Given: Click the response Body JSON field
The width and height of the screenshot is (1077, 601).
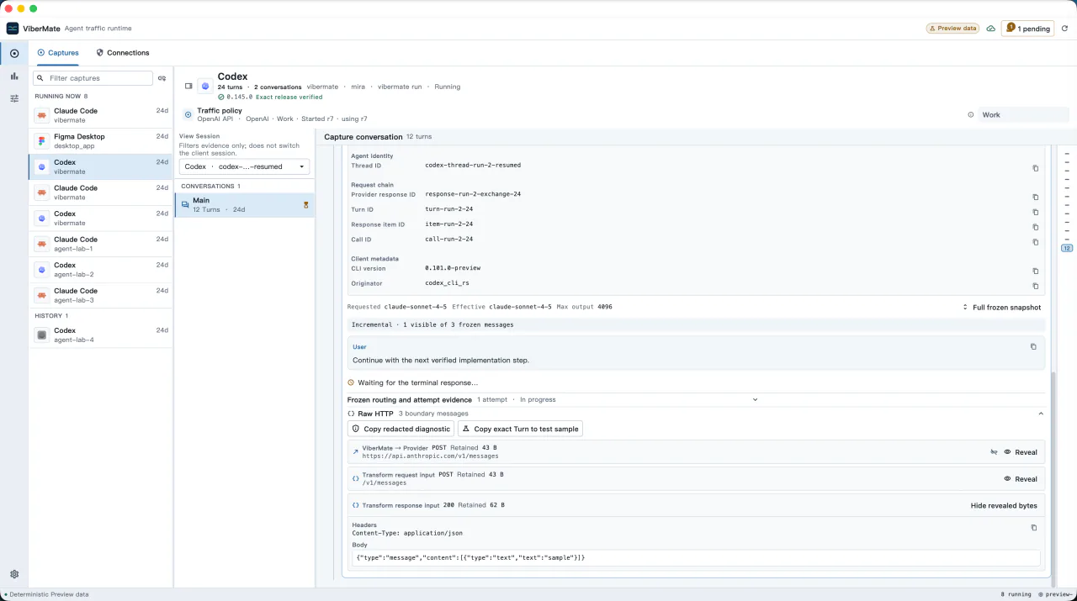Looking at the screenshot, I should tap(696, 558).
